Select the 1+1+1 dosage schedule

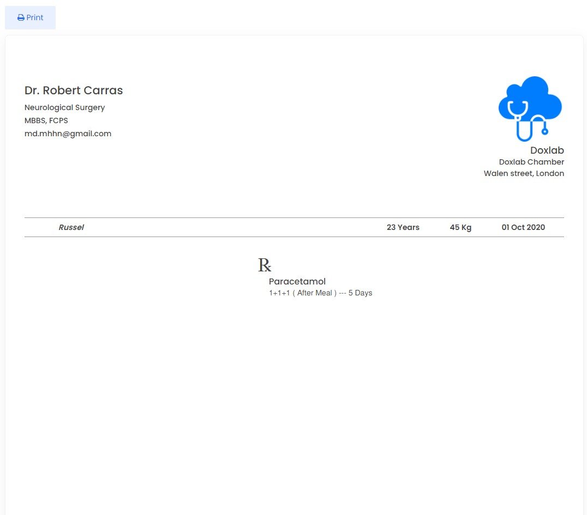point(279,293)
